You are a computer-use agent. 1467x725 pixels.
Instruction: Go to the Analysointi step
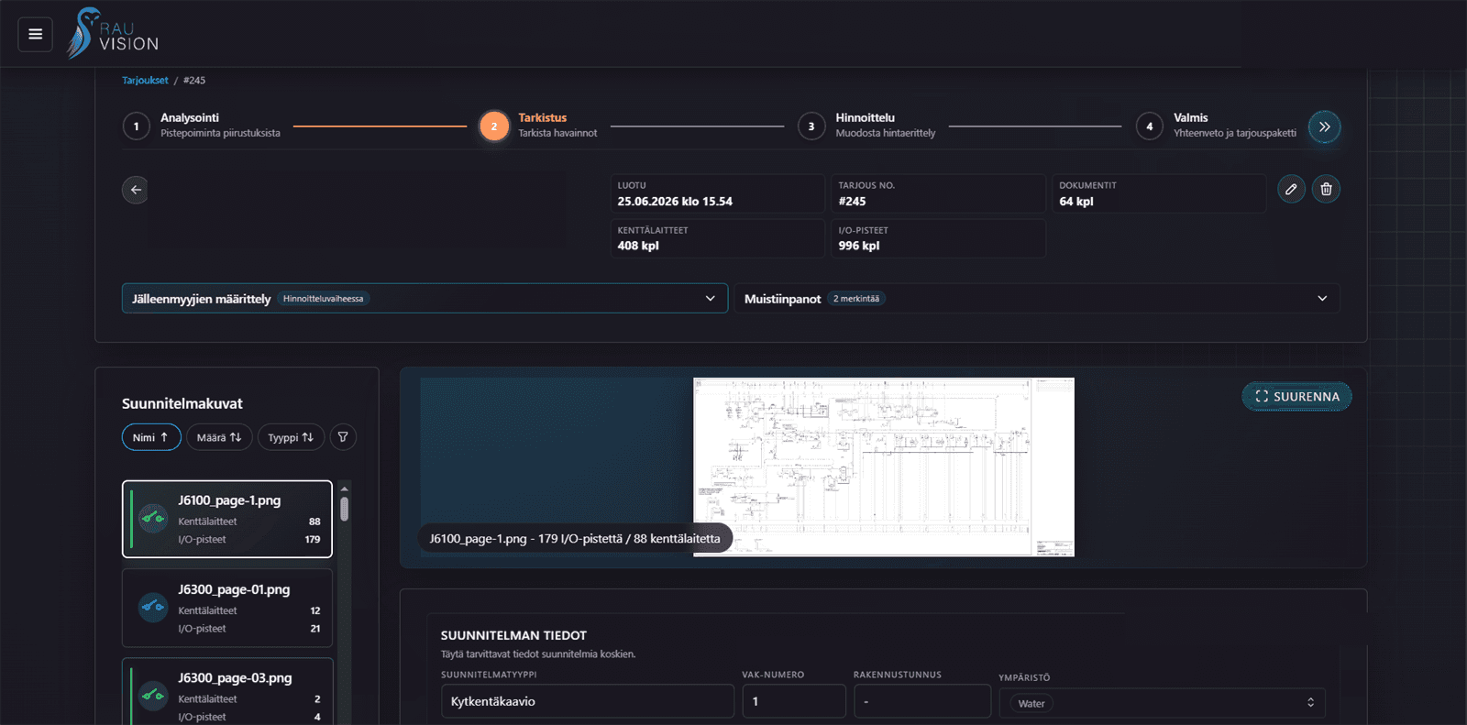tap(202, 126)
